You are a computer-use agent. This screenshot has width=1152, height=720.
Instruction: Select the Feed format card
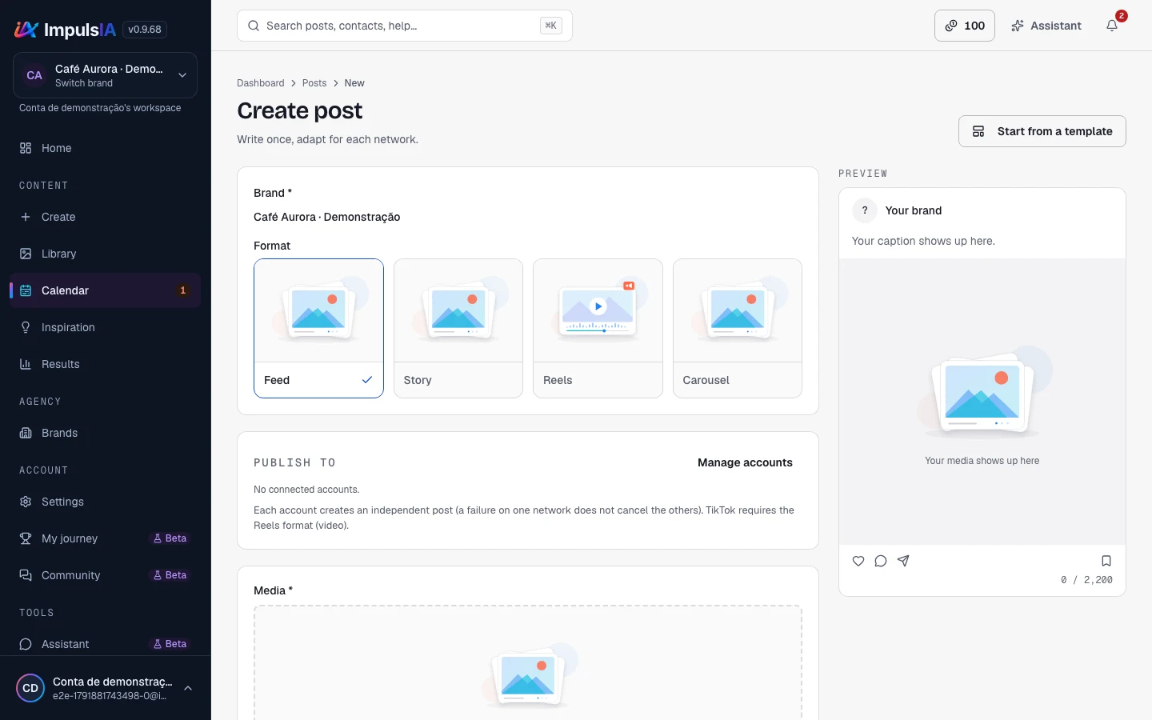click(x=318, y=328)
